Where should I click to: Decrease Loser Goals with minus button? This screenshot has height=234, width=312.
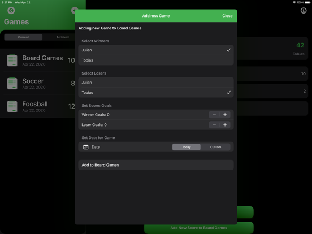(214, 125)
